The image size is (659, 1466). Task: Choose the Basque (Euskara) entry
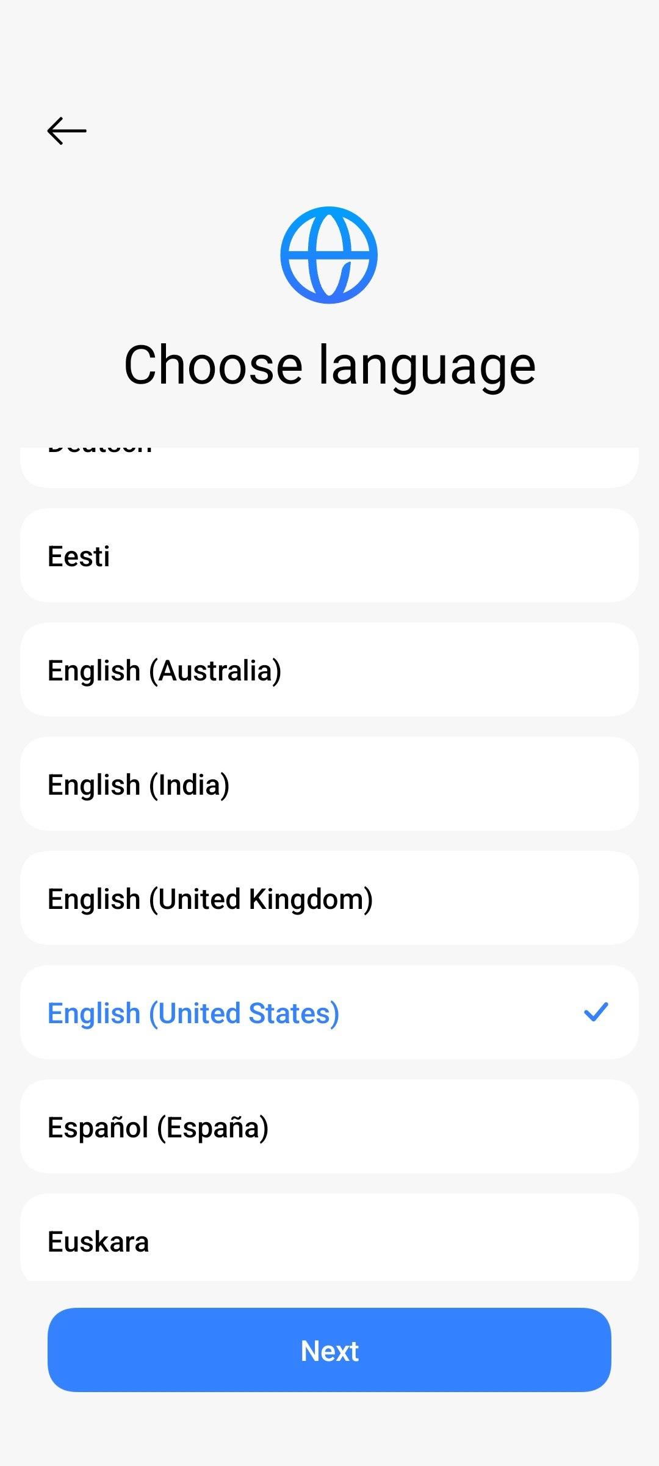point(329,1240)
